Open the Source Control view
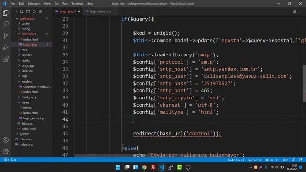 [x=6, y=36]
